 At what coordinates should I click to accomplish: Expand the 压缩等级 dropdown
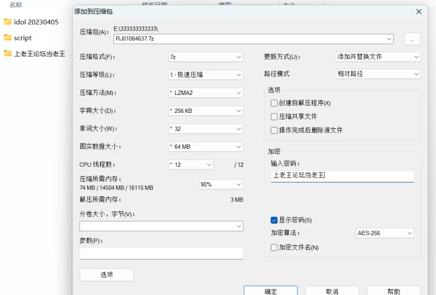coord(205,75)
